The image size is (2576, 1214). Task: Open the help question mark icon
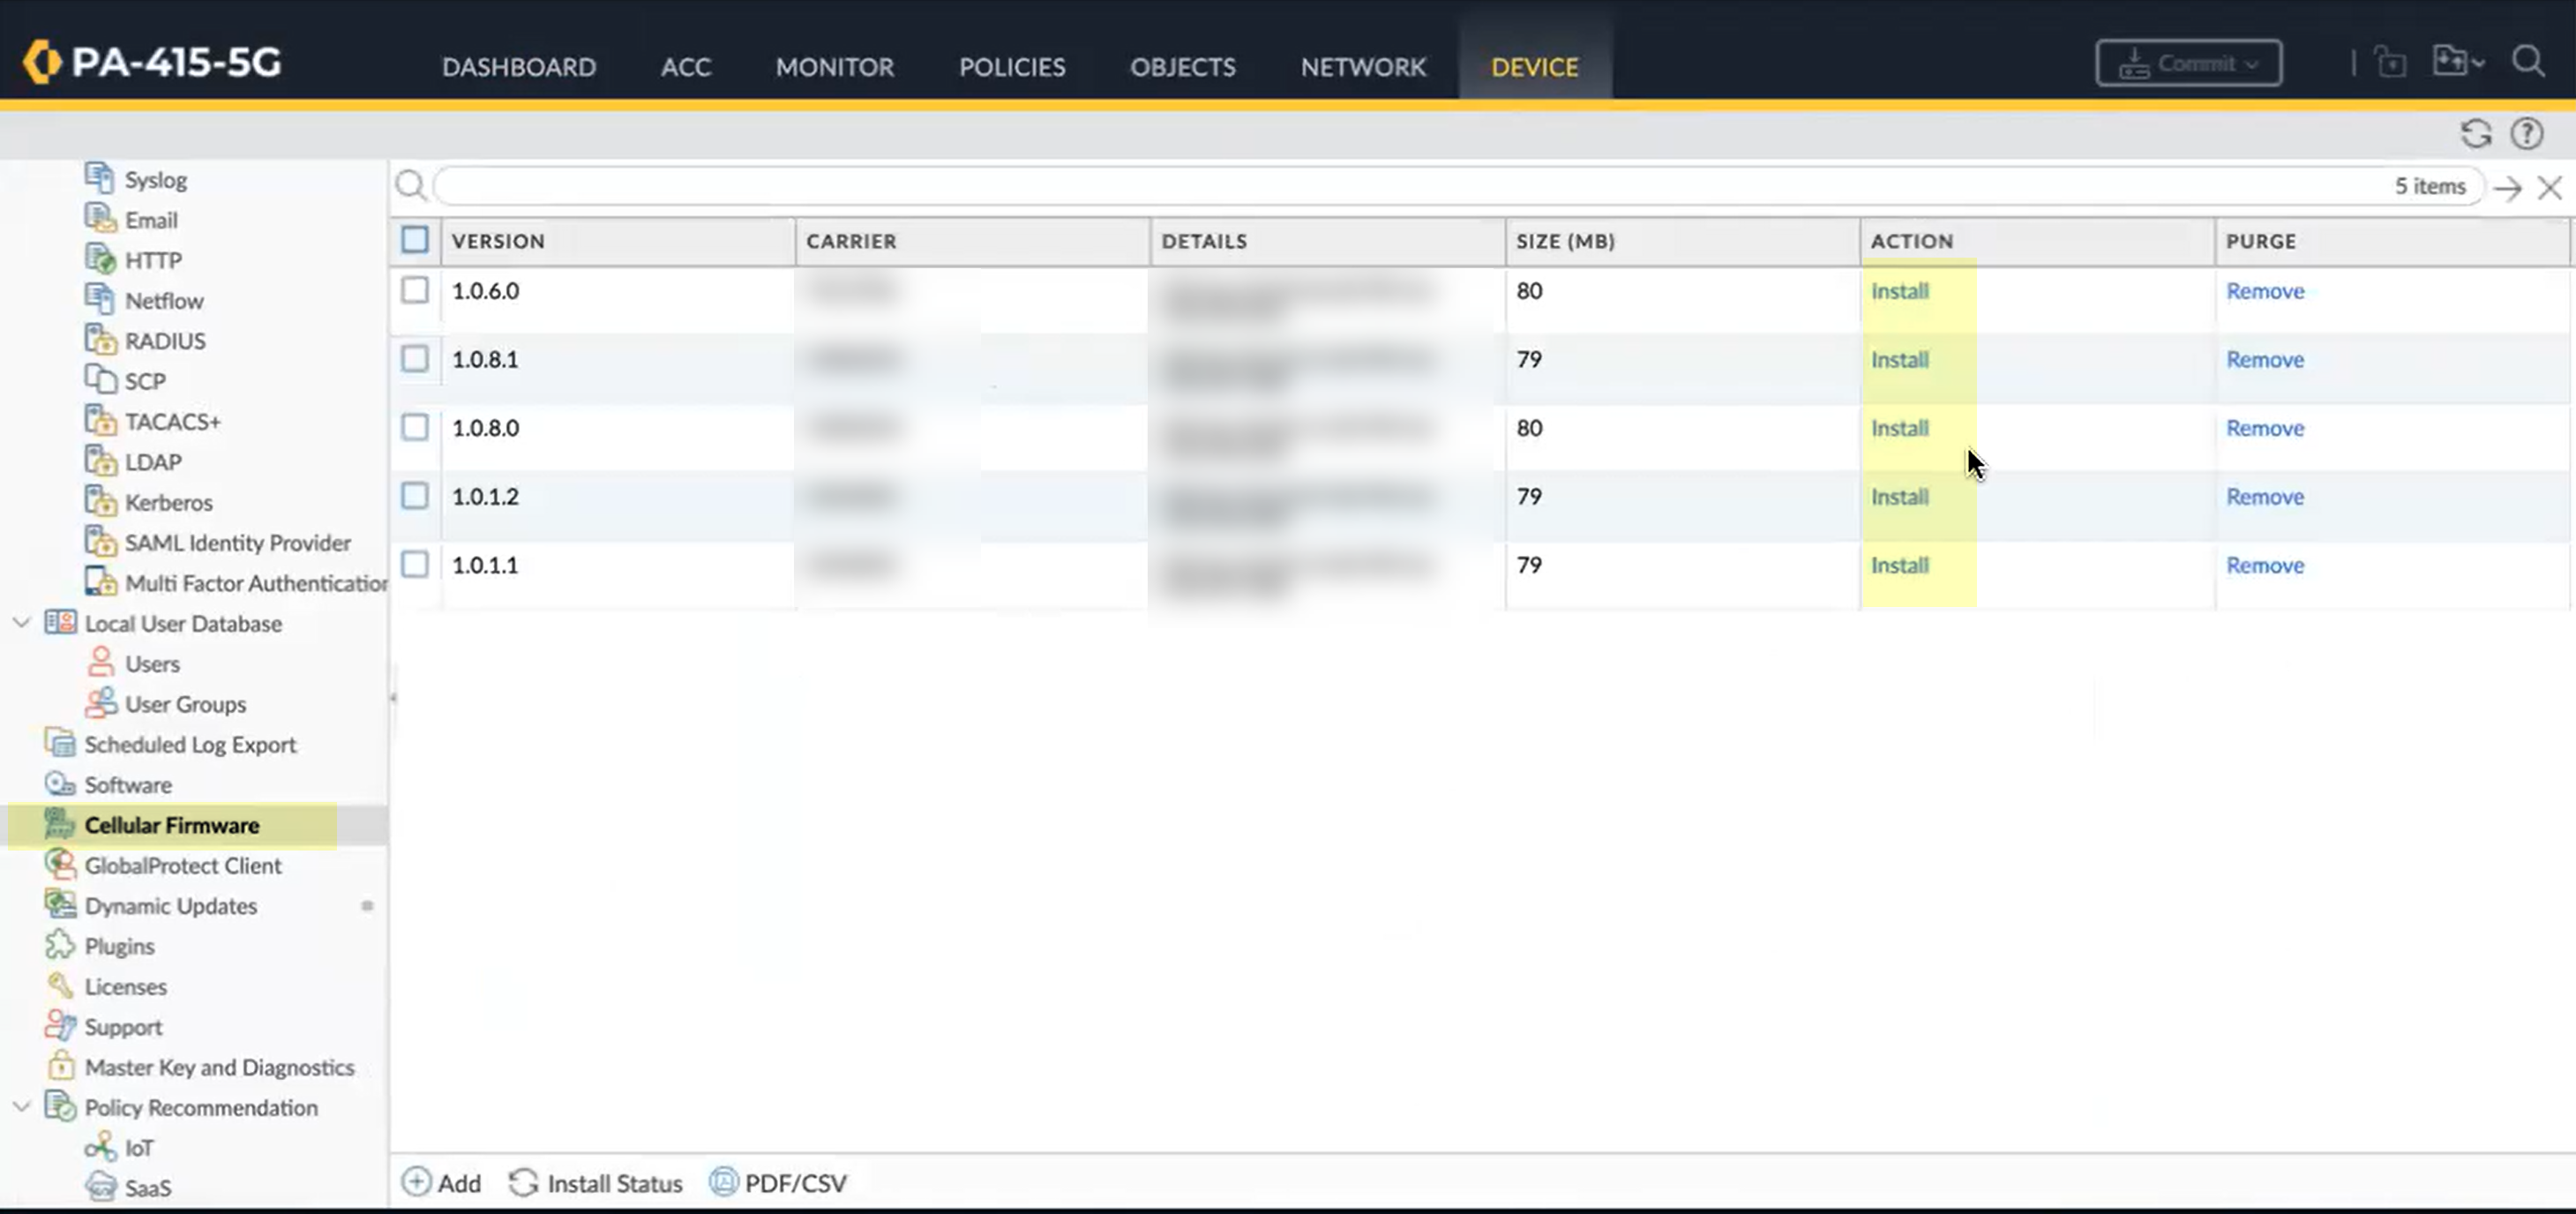point(2526,134)
